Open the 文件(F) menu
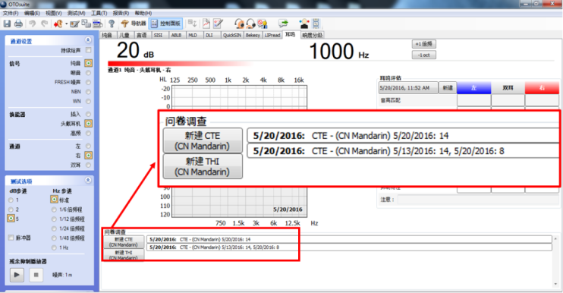Viewport: 563px width, 293px height. click(x=11, y=13)
